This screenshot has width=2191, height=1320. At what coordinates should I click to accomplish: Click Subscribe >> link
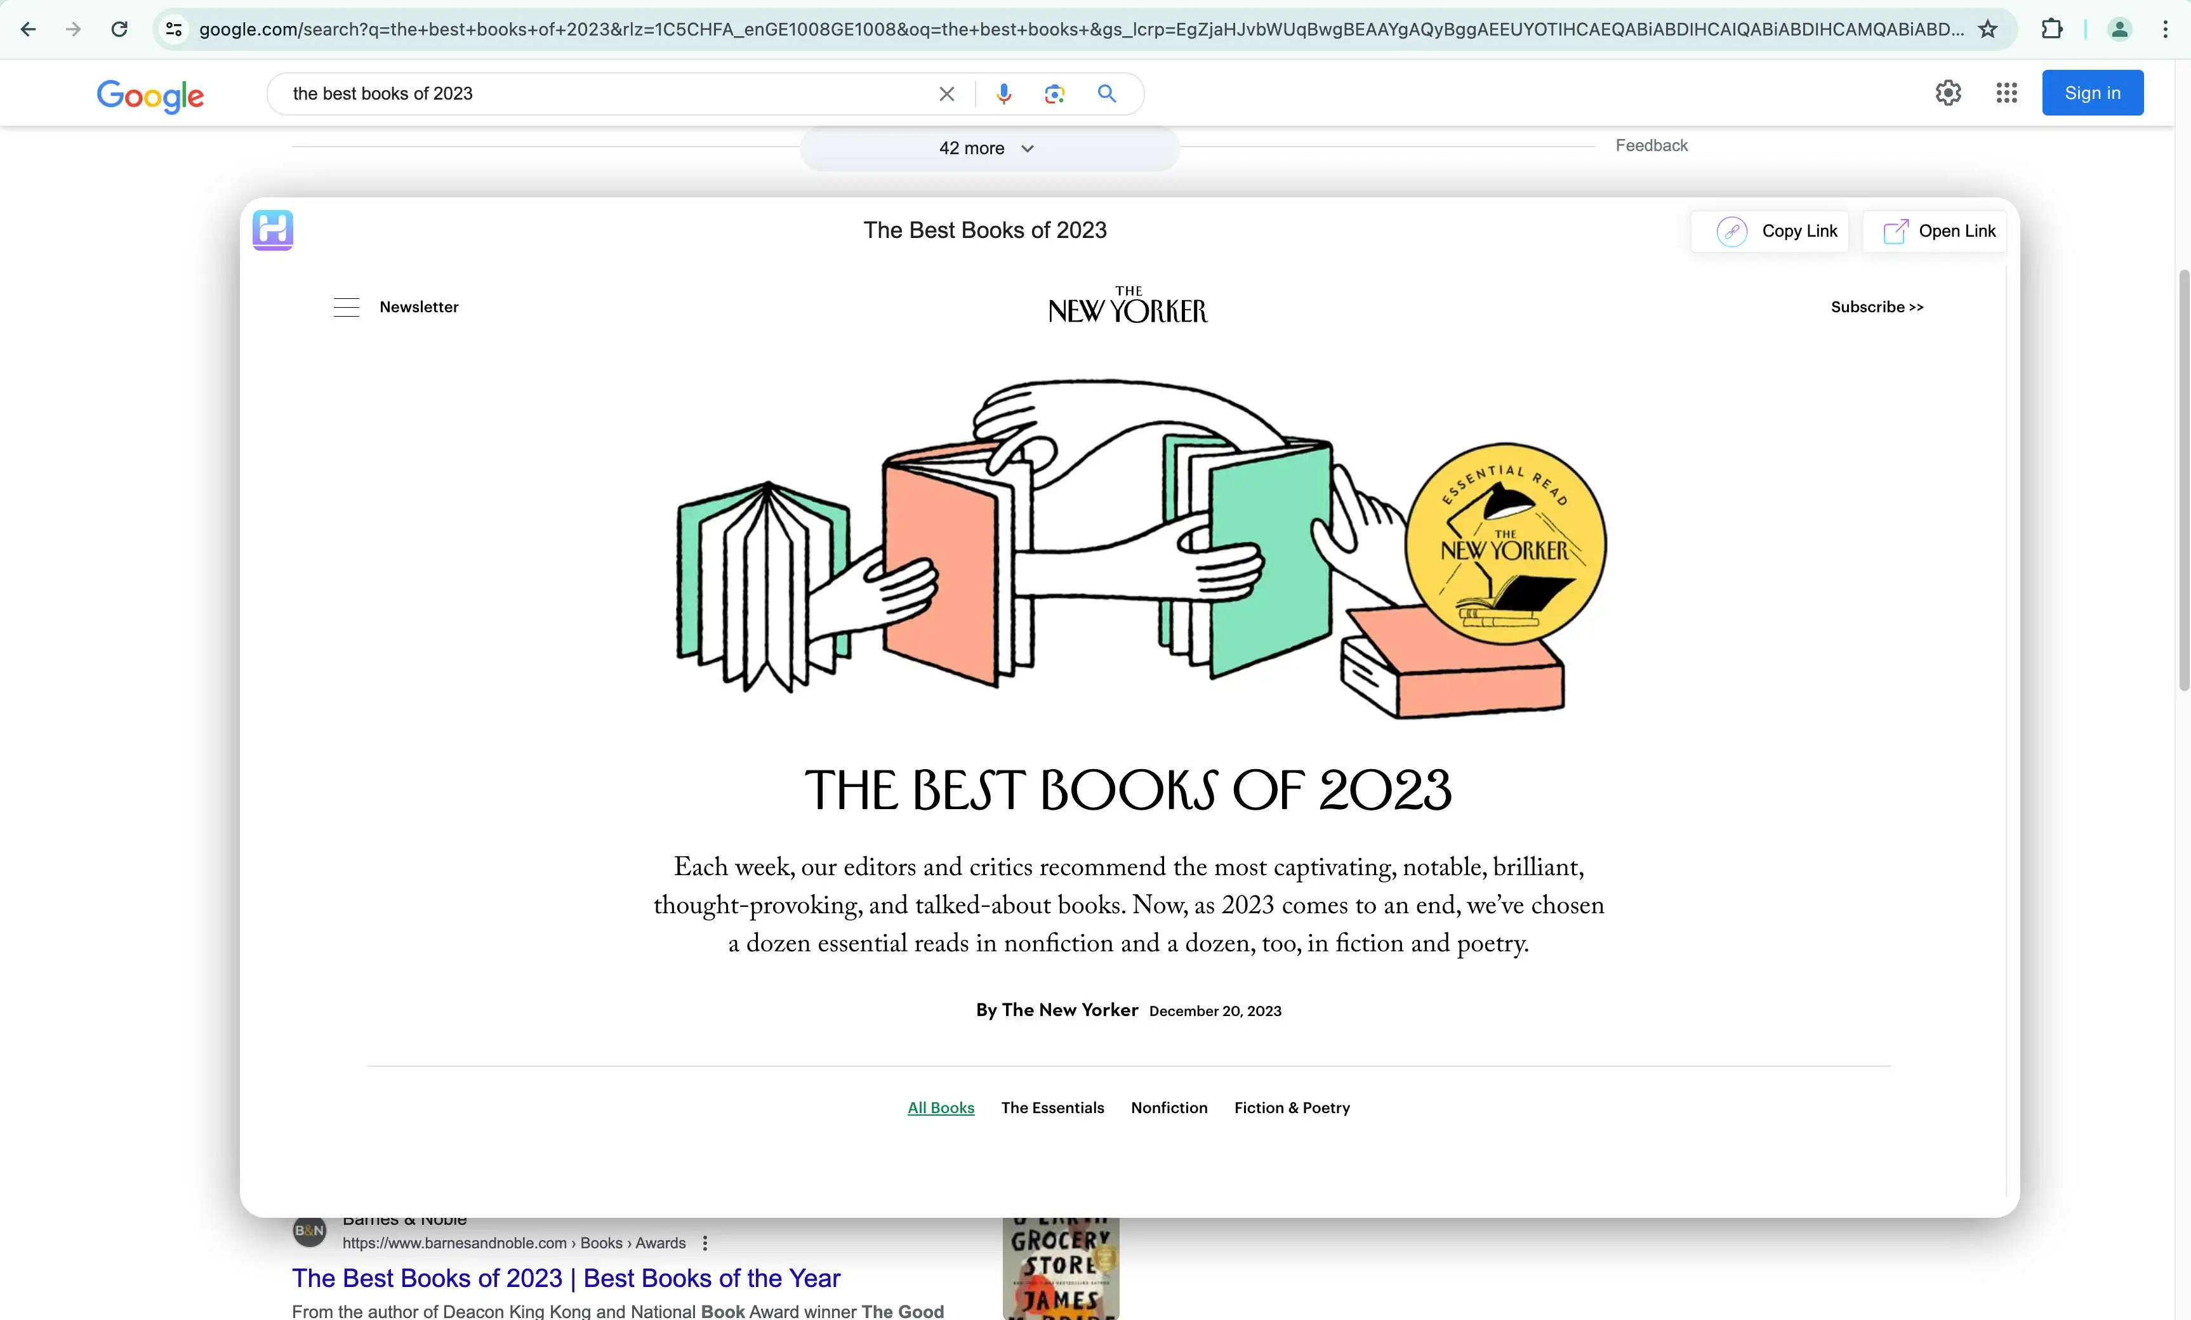pyautogui.click(x=1877, y=307)
